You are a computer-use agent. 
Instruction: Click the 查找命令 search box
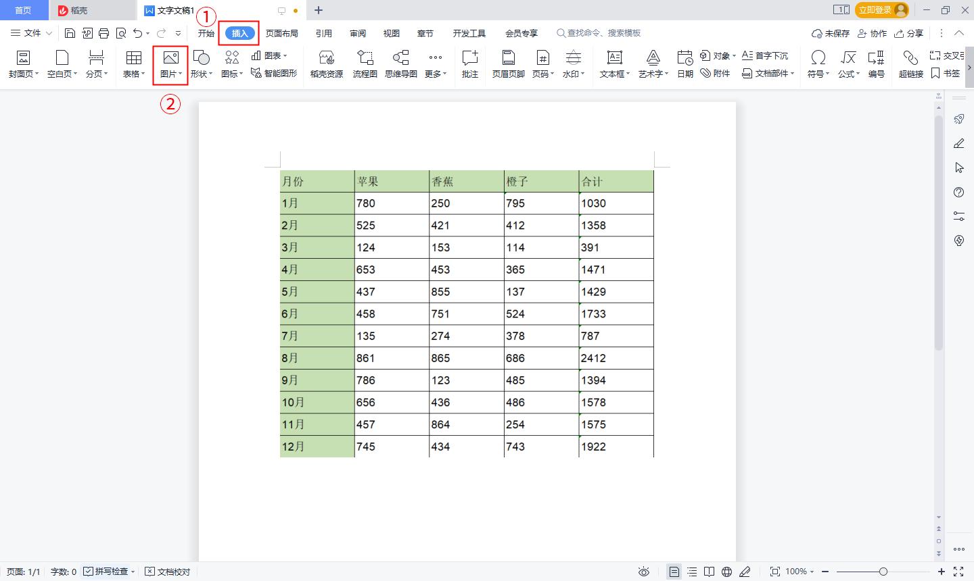pos(599,33)
